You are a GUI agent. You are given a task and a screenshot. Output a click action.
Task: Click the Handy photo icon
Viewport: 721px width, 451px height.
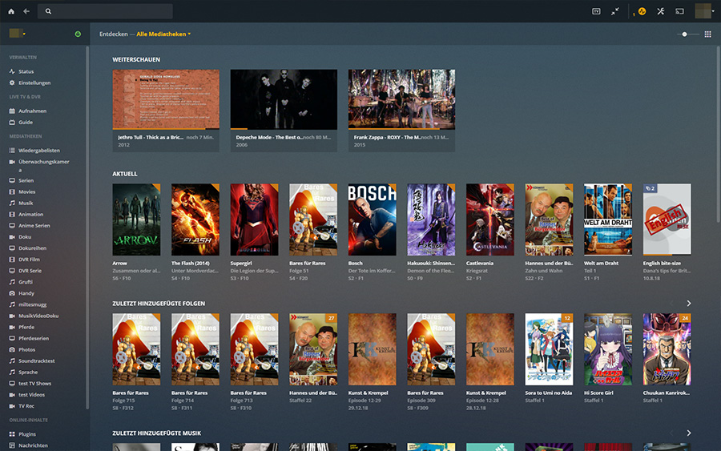(12, 293)
